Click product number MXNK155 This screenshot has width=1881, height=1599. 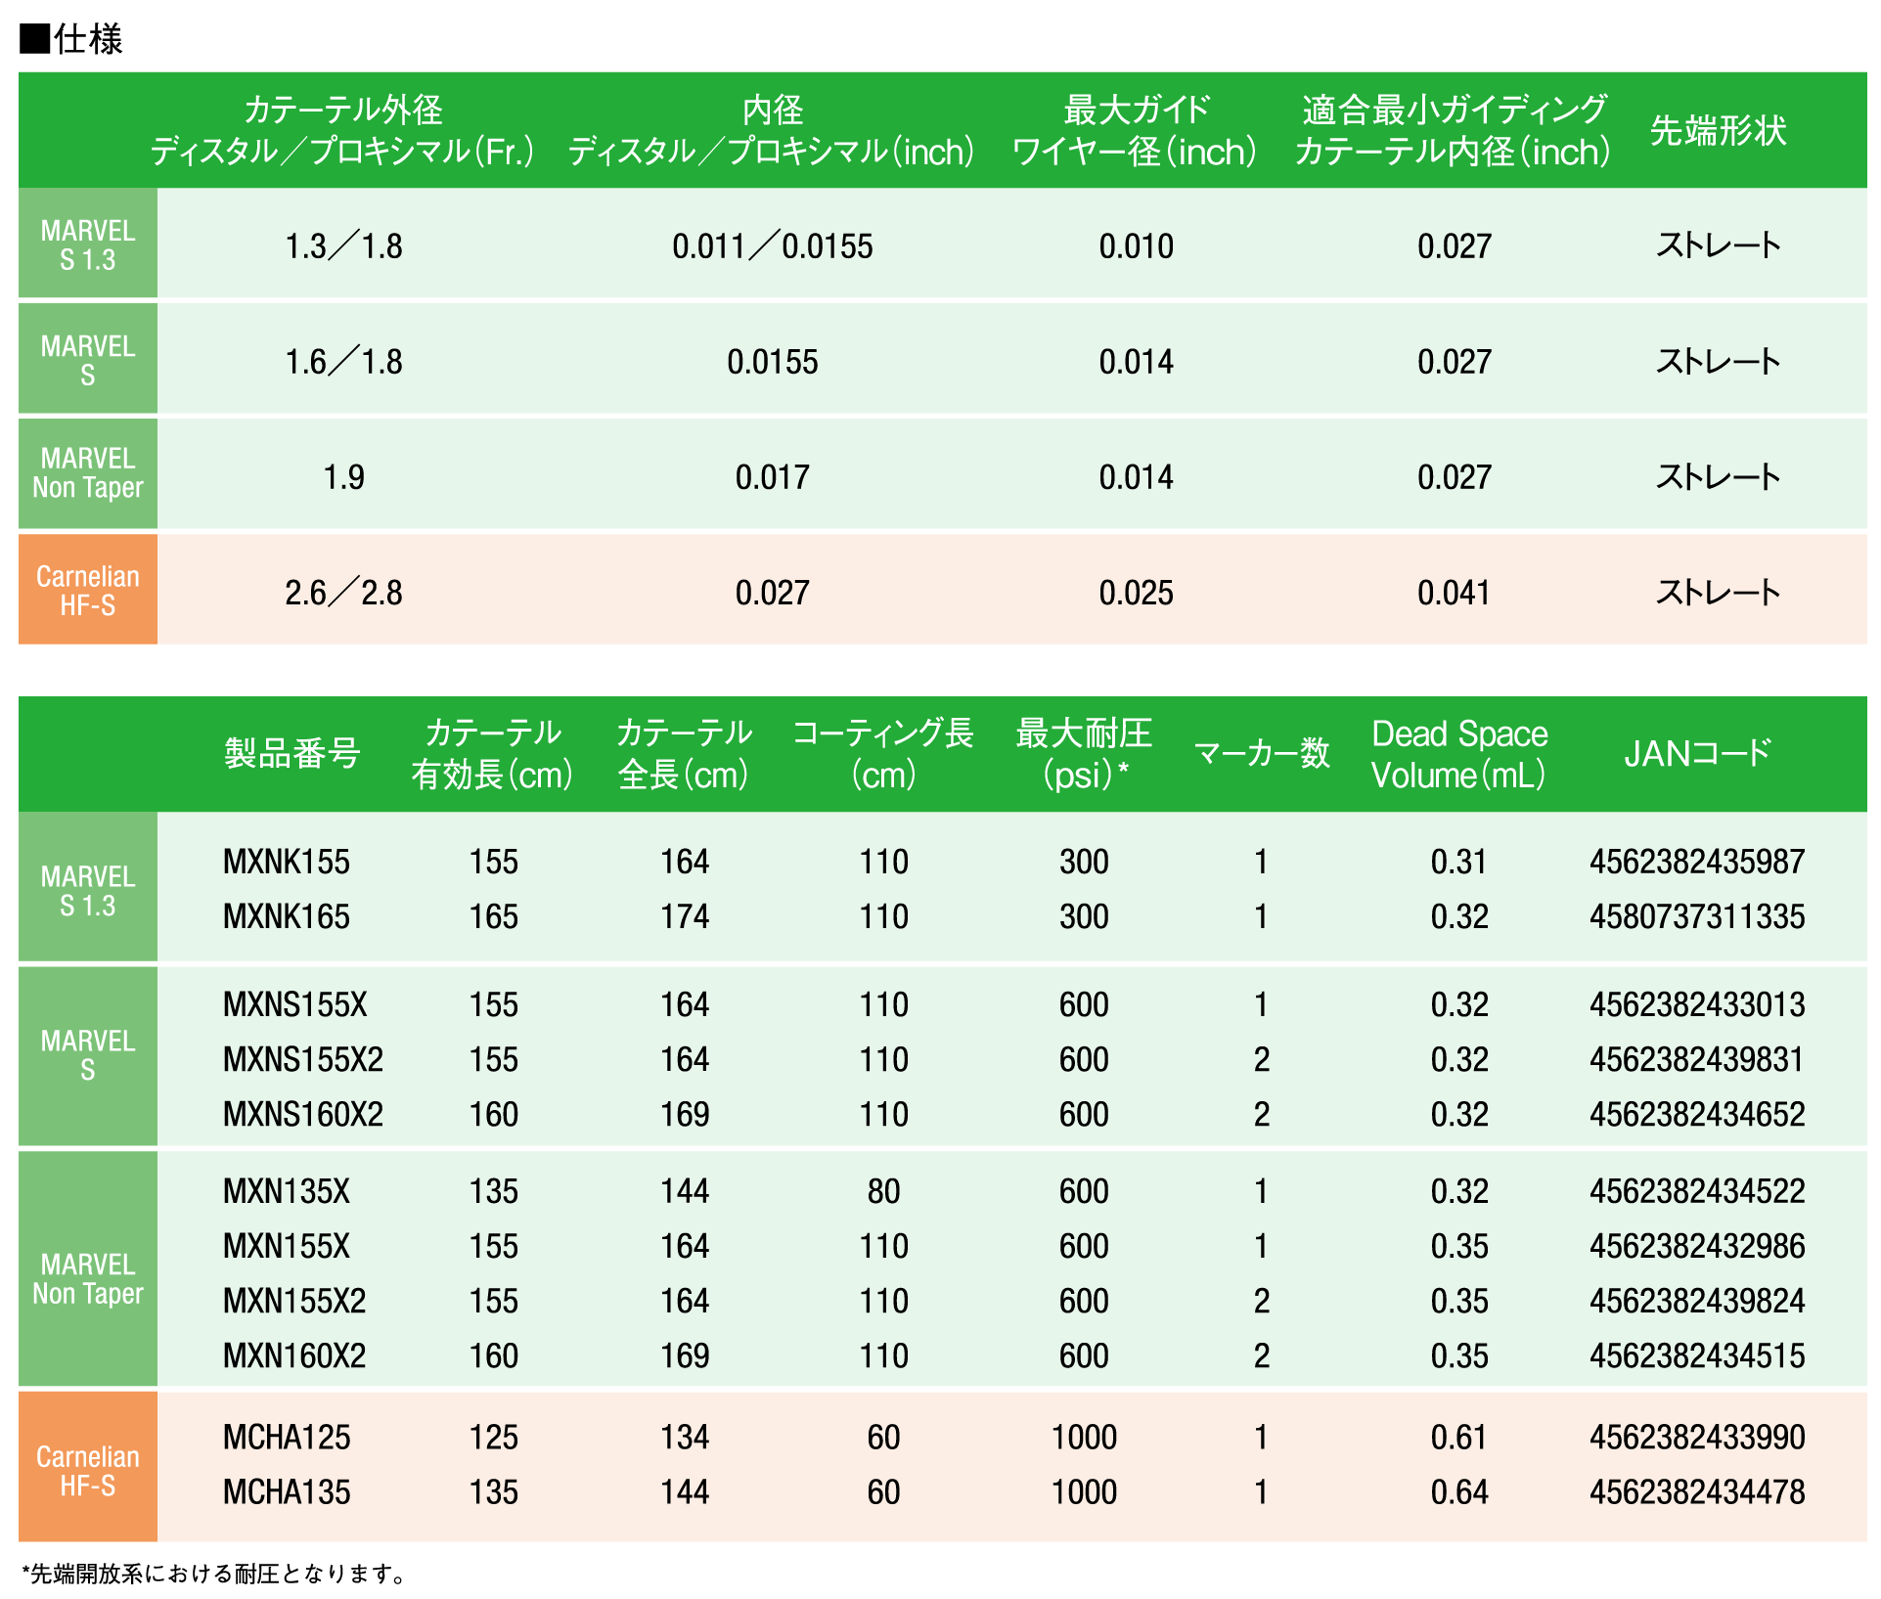[x=286, y=862]
